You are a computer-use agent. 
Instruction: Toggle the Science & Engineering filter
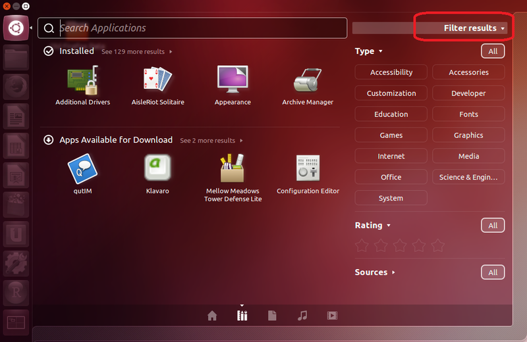pyautogui.click(x=468, y=177)
